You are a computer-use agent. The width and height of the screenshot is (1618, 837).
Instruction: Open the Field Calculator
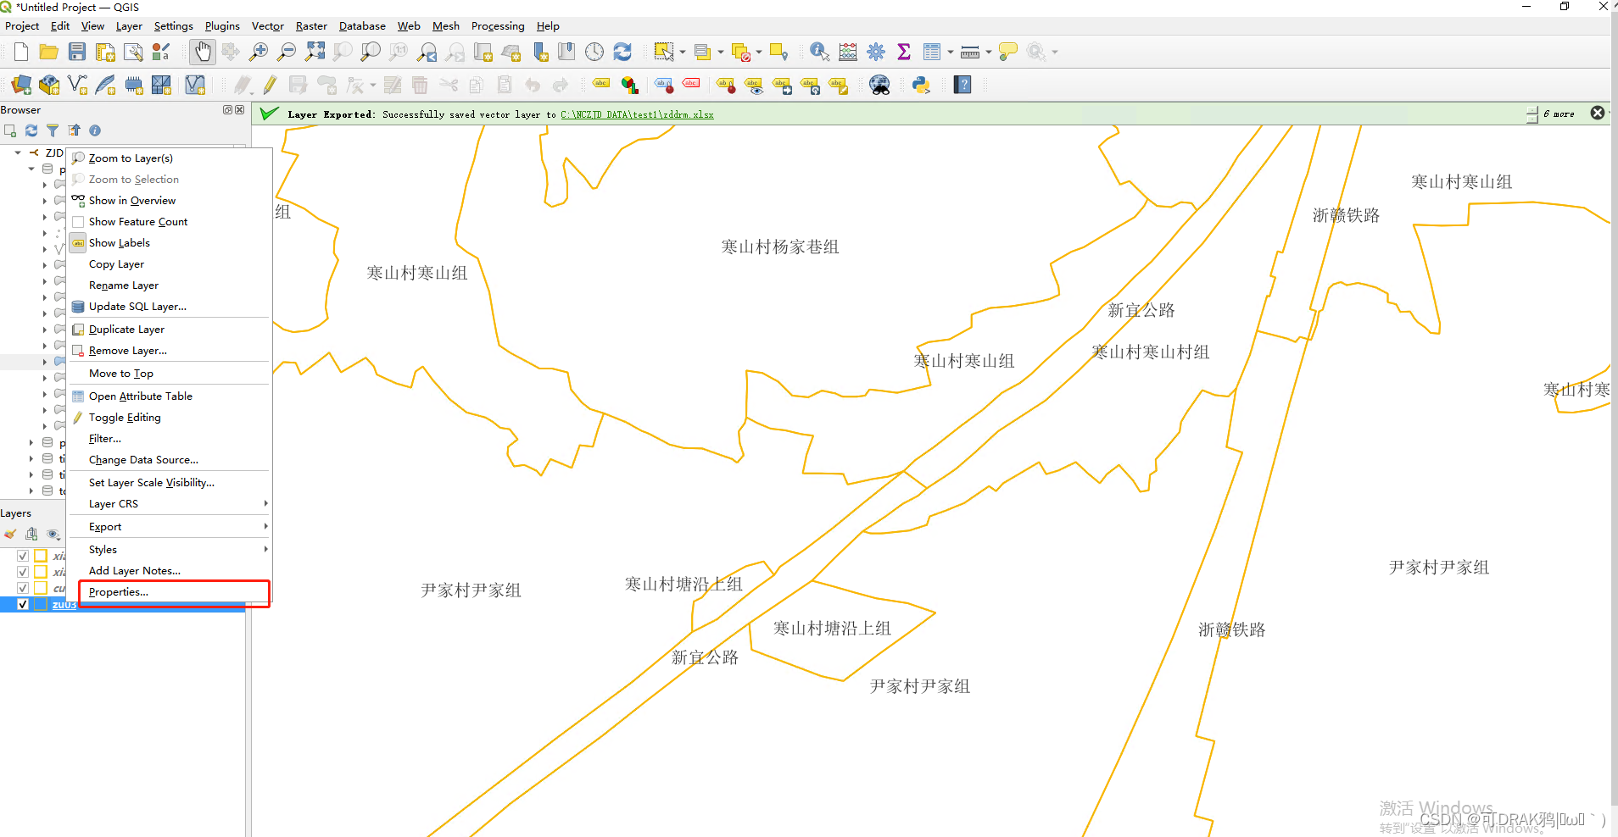tap(848, 52)
